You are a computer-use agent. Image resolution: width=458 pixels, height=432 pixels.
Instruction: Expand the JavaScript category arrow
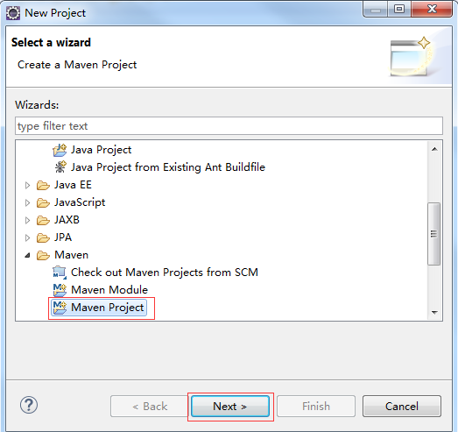pyautogui.click(x=27, y=202)
